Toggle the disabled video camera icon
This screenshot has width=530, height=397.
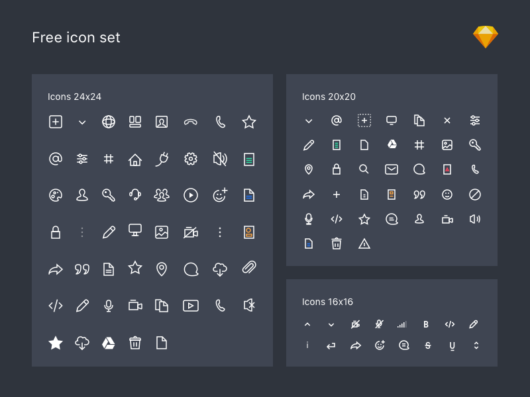click(x=190, y=232)
